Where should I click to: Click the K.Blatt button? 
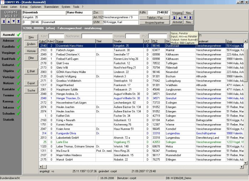[x=31, y=71]
